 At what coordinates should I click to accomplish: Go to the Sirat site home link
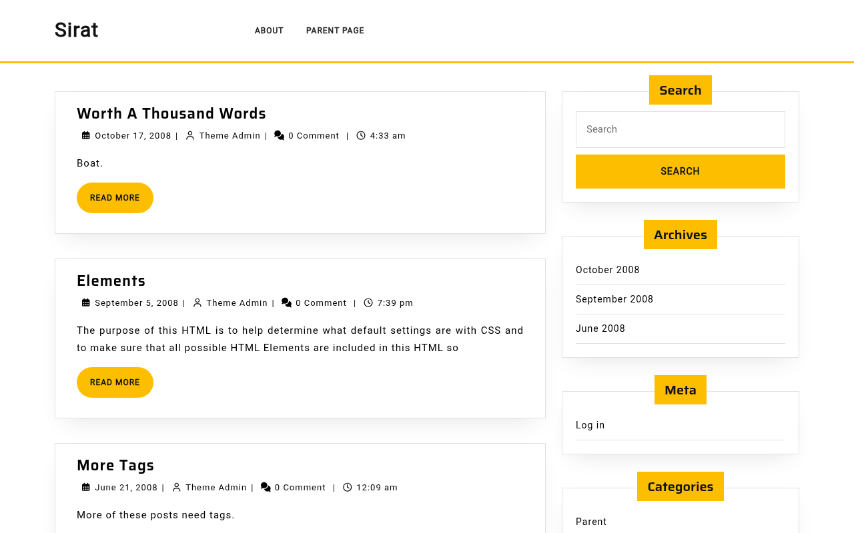[x=76, y=30]
